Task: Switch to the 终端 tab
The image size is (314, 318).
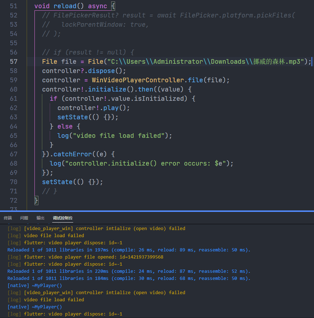Action: click(8, 218)
